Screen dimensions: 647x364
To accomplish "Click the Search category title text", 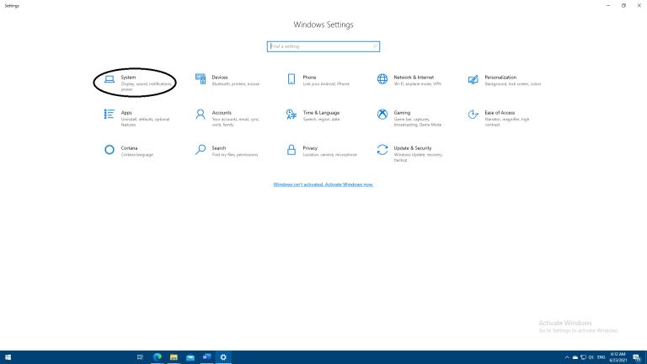I will pyautogui.click(x=219, y=147).
